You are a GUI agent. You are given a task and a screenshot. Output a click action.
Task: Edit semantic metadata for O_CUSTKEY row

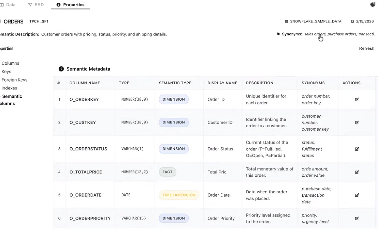[x=357, y=122]
